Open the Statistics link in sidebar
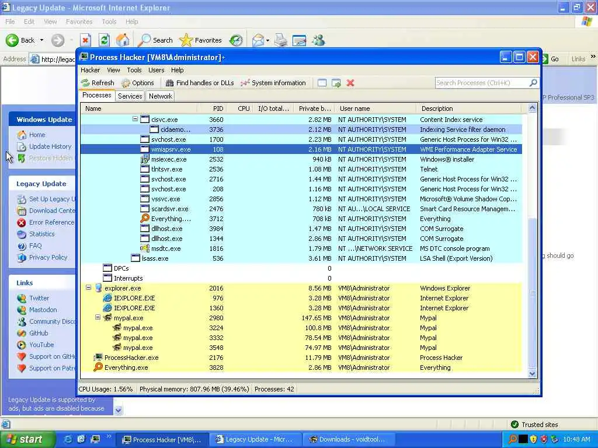598x448 pixels. click(x=41, y=234)
